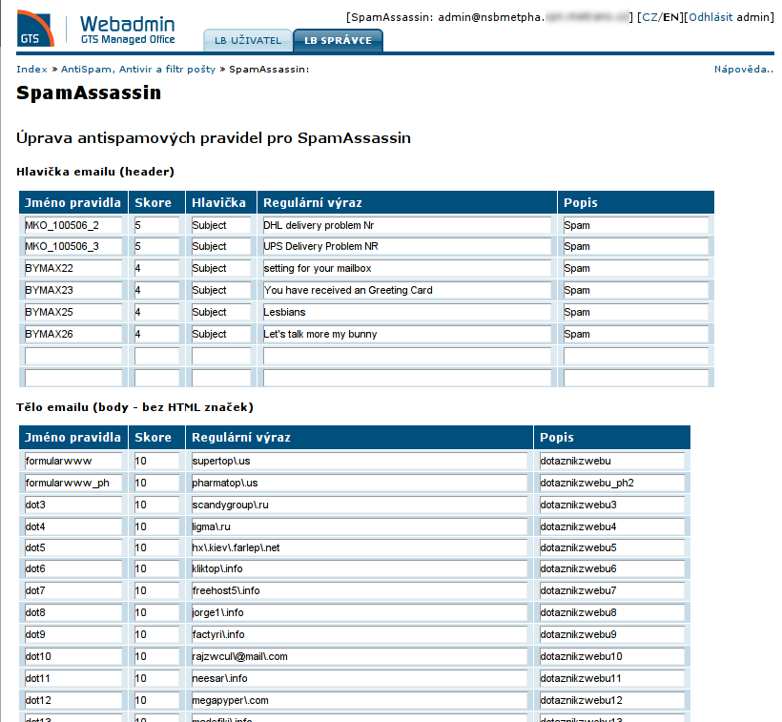
Task: Go to AntiSpam, Antivir a filtr pošty
Action: 138,70
